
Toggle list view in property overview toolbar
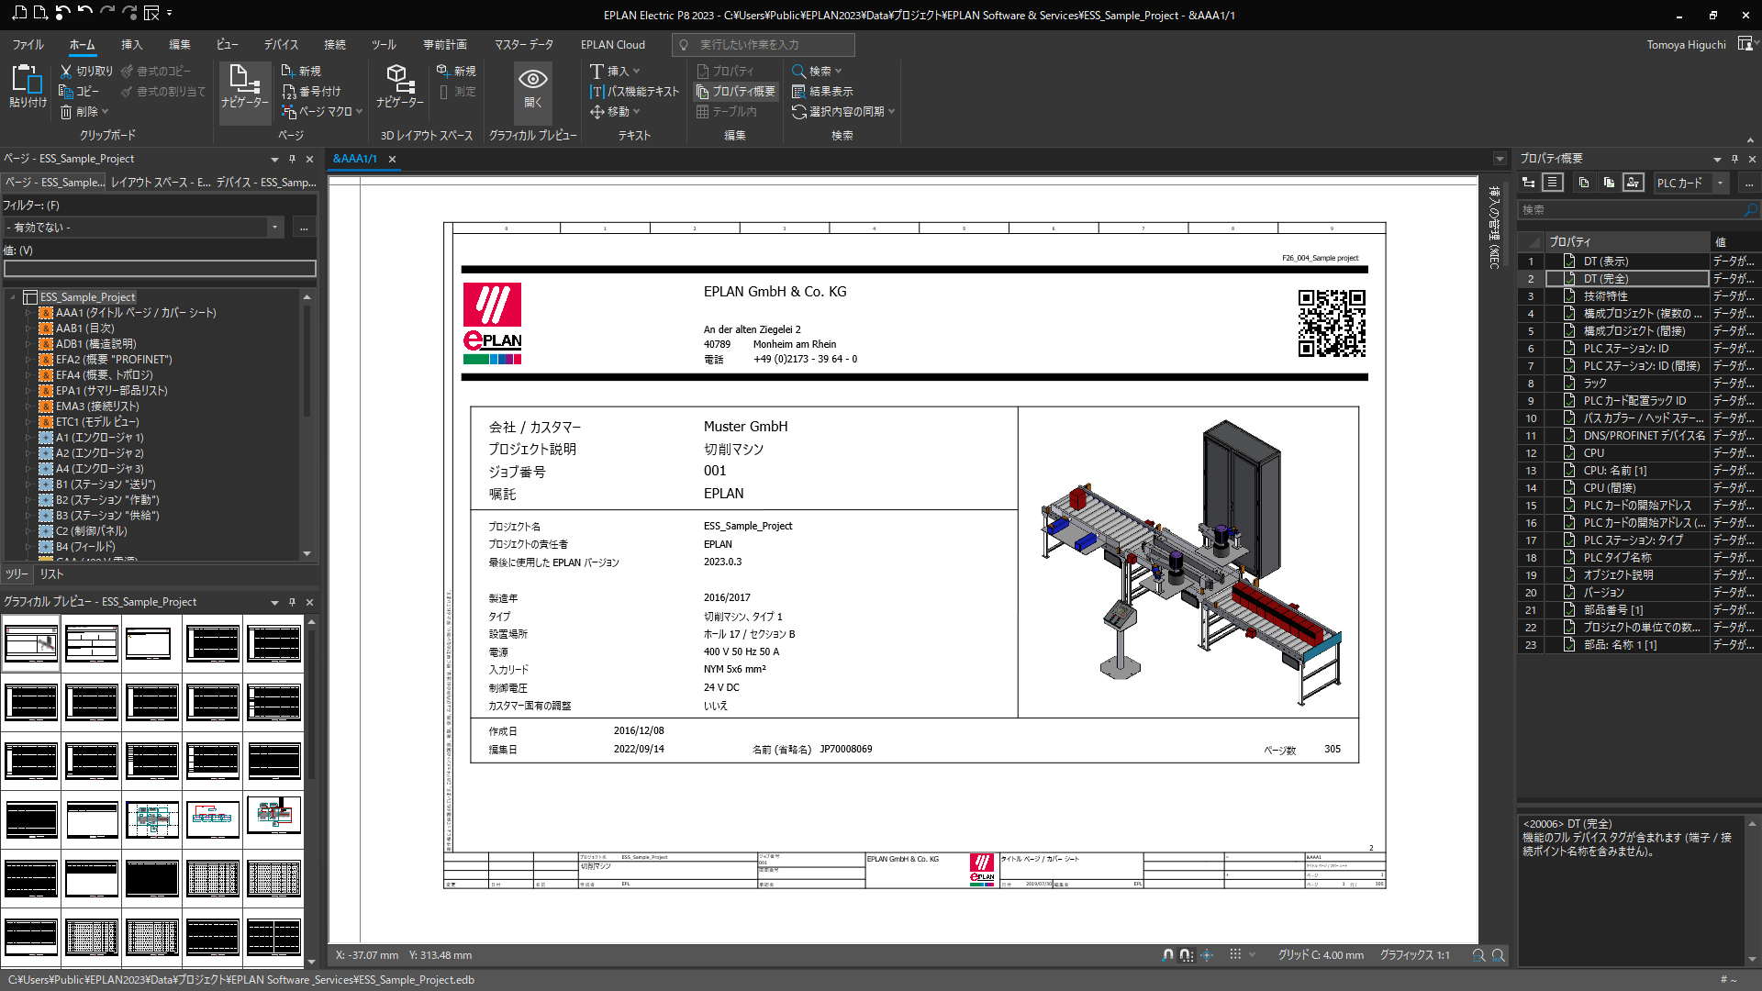point(1553,183)
